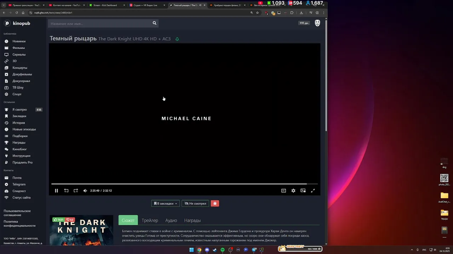Click the Подборки list icon
The width and height of the screenshot is (453, 254).
pos(6,136)
